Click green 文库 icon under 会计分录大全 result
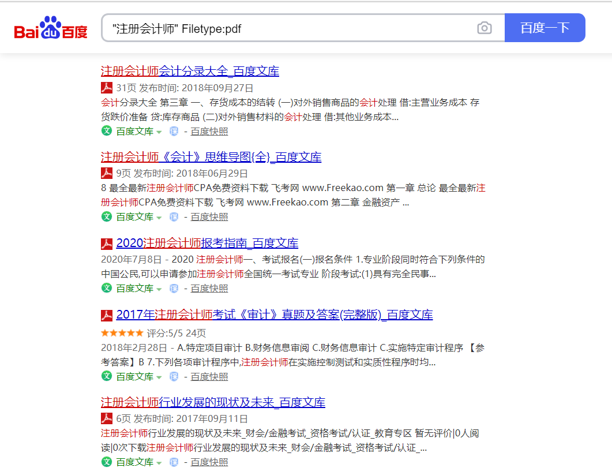Screen dimensions: 612x475 point(107,131)
